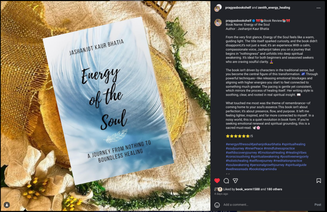The width and height of the screenshot is (327, 212).
Task: Open the three-dot more options menu
Action: pyautogui.click(x=318, y=8)
